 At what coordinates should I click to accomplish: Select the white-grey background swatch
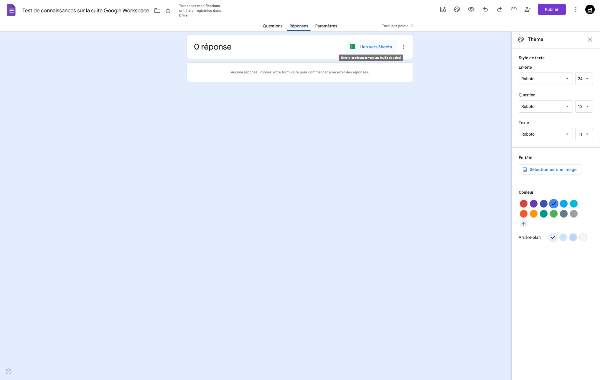coord(583,237)
